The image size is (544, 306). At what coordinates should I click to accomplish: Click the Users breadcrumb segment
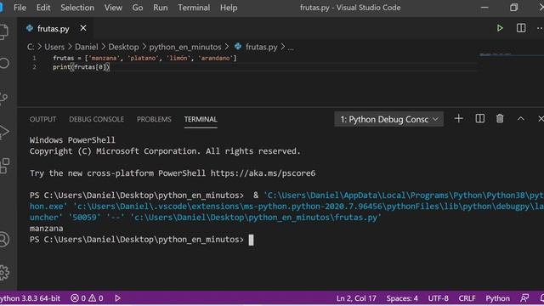point(54,47)
